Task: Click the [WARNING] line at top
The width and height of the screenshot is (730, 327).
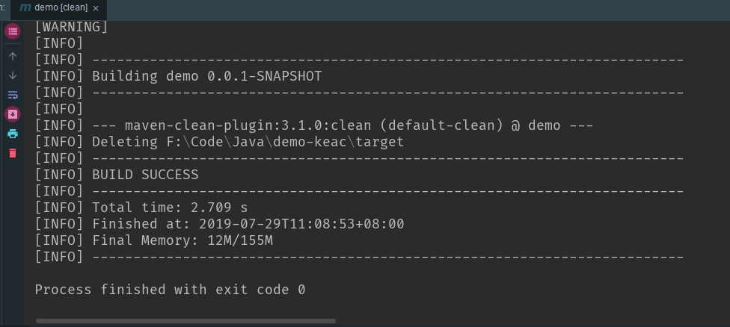Action: point(72,27)
